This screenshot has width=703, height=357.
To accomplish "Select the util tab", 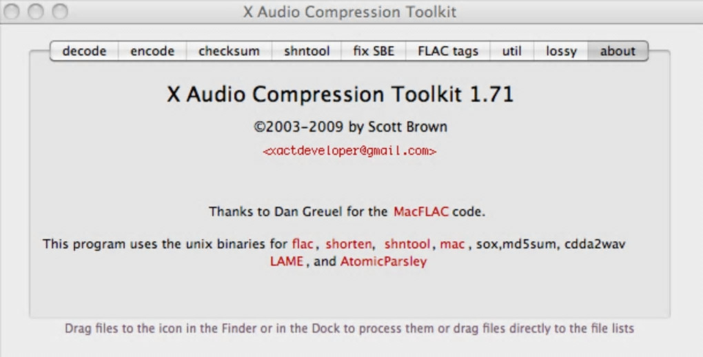I will 511,51.
